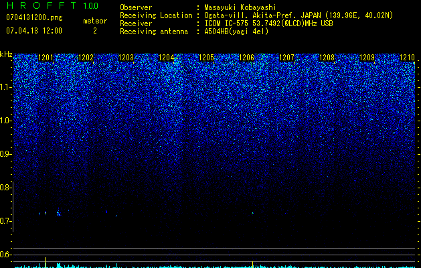421x268 pixels.
Task: Click the meteor label
Action: point(95,21)
